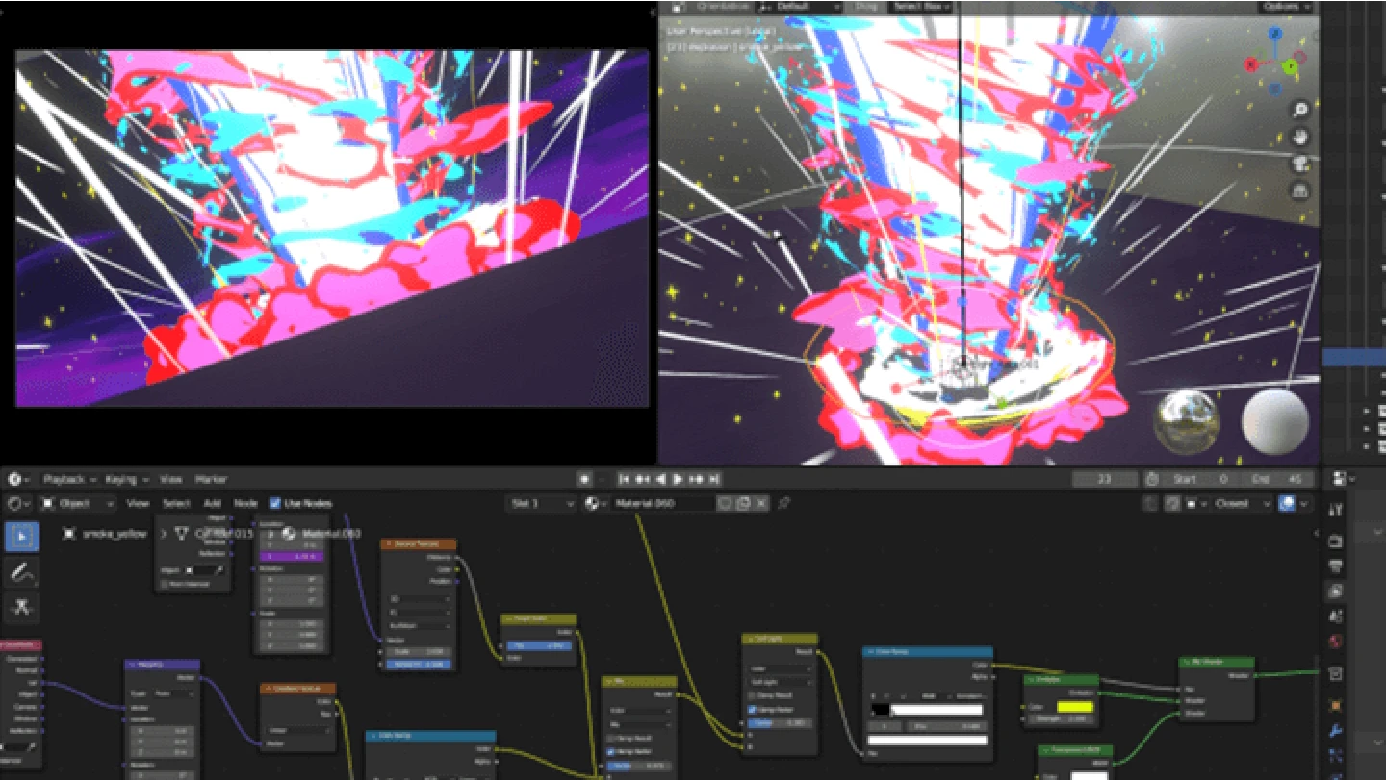Toggle the camera view gizmo
1386x780 pixels.
tap(1300, 164)
